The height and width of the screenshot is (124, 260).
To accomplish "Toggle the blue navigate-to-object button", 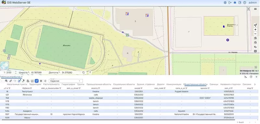I will (37, 81).
